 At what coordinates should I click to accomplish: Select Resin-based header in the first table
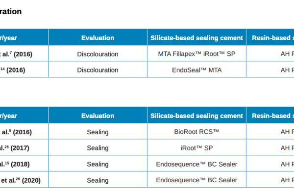[272, 38]
